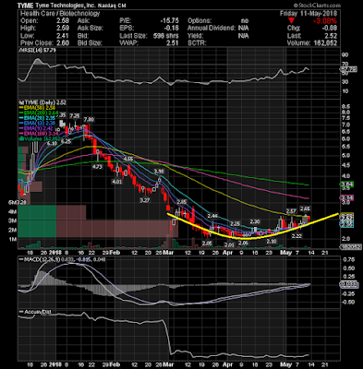The width and height of the screenshot is (363, 369).
Task: Click the P/E value -15.75
Action: (169, 21)
